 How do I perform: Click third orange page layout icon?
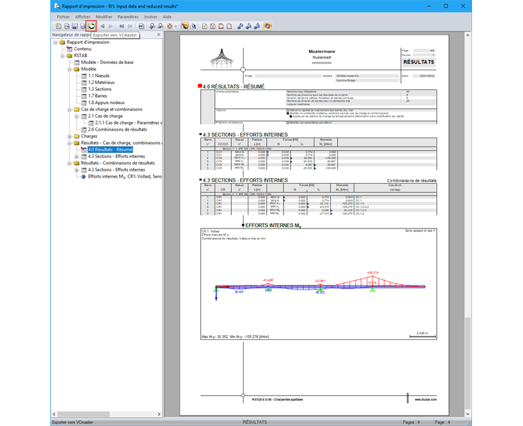coord(221,26)
